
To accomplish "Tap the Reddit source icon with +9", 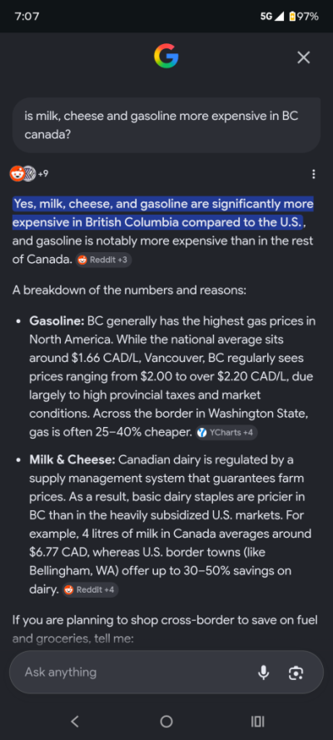I will click(x=29, y=174).
